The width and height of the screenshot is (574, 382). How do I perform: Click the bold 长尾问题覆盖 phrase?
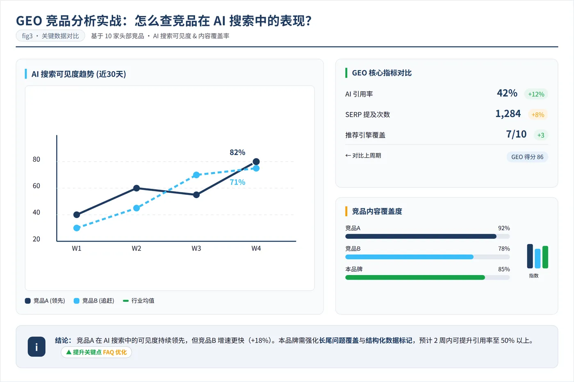click(339, 340)
